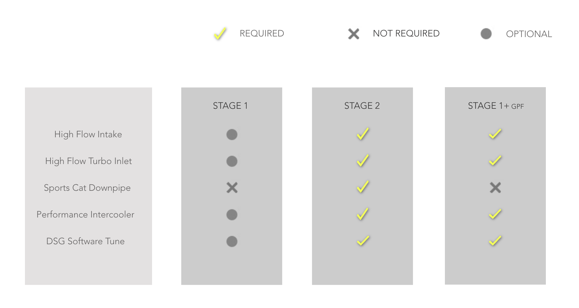Click Stage 1+ GPF X for Sports Cat Downpipe

(x=495, y=188)
